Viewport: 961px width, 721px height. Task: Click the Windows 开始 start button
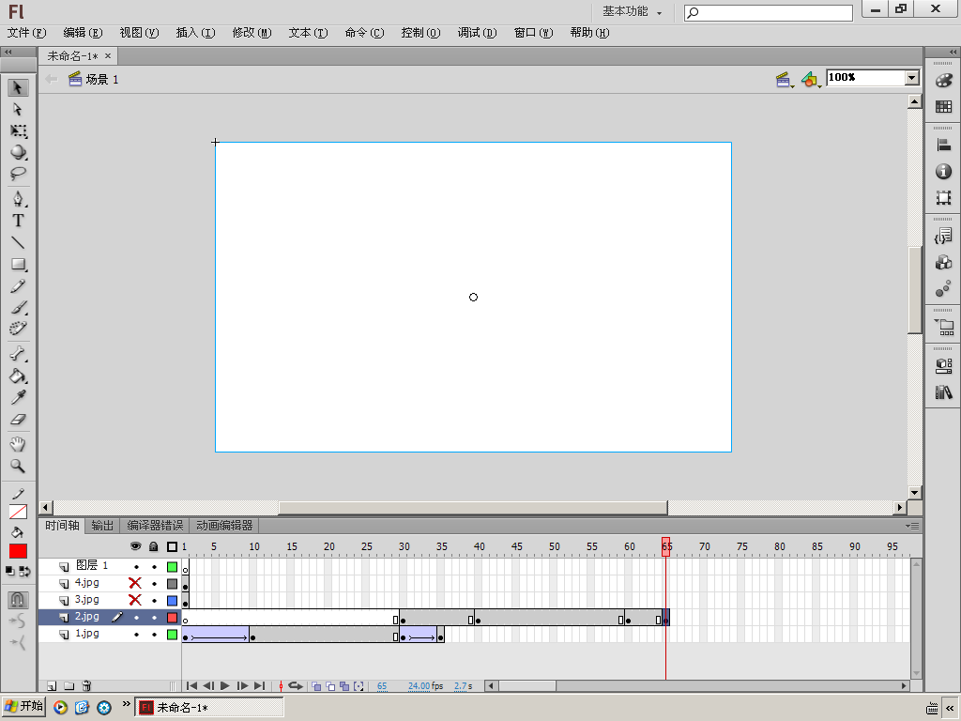[x=24, y=707]
